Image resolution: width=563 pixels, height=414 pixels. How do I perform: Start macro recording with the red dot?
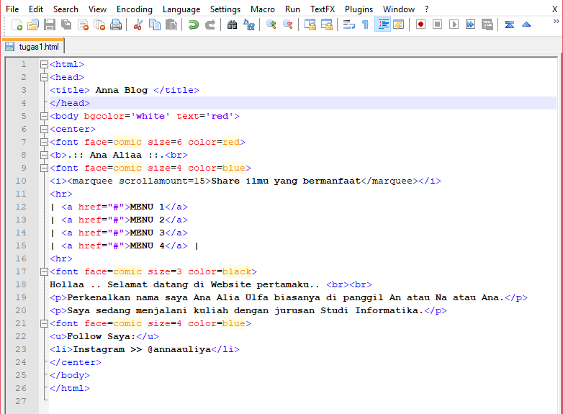point(421,24)
